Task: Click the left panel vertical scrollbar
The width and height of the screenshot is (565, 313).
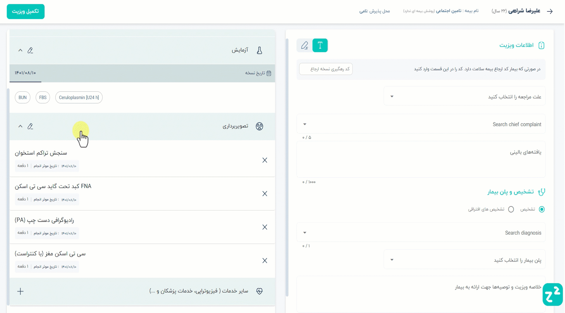Action: tap(8, 196)
